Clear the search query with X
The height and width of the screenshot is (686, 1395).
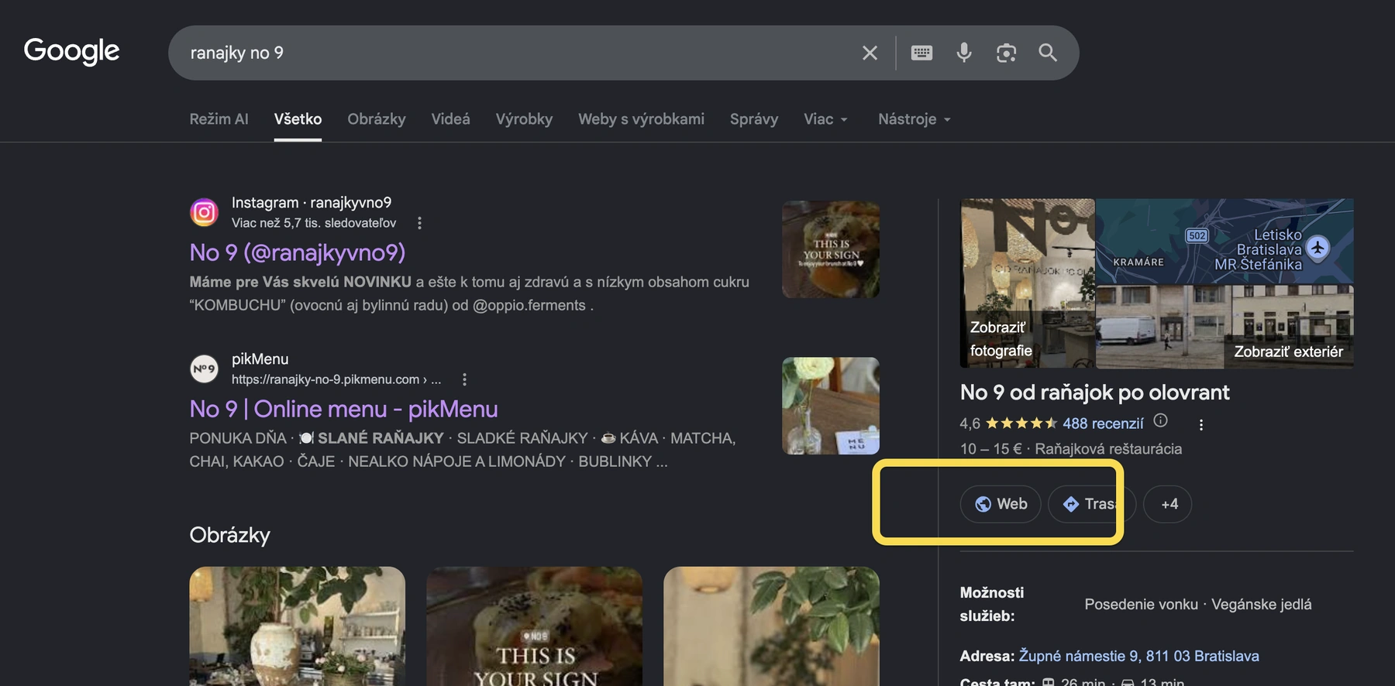[x=870, y=53]
